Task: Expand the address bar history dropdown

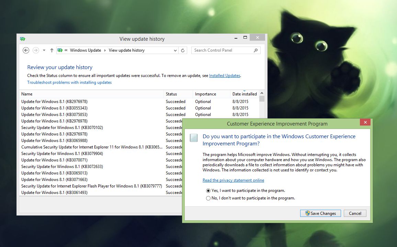Action: click(175, 50)
